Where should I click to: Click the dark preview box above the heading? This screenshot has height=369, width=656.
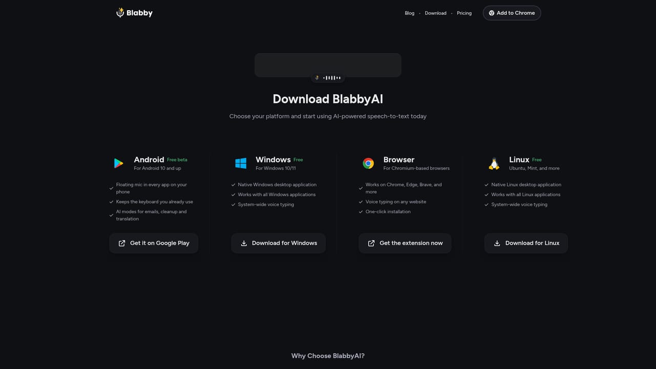[x=328, y=65]
